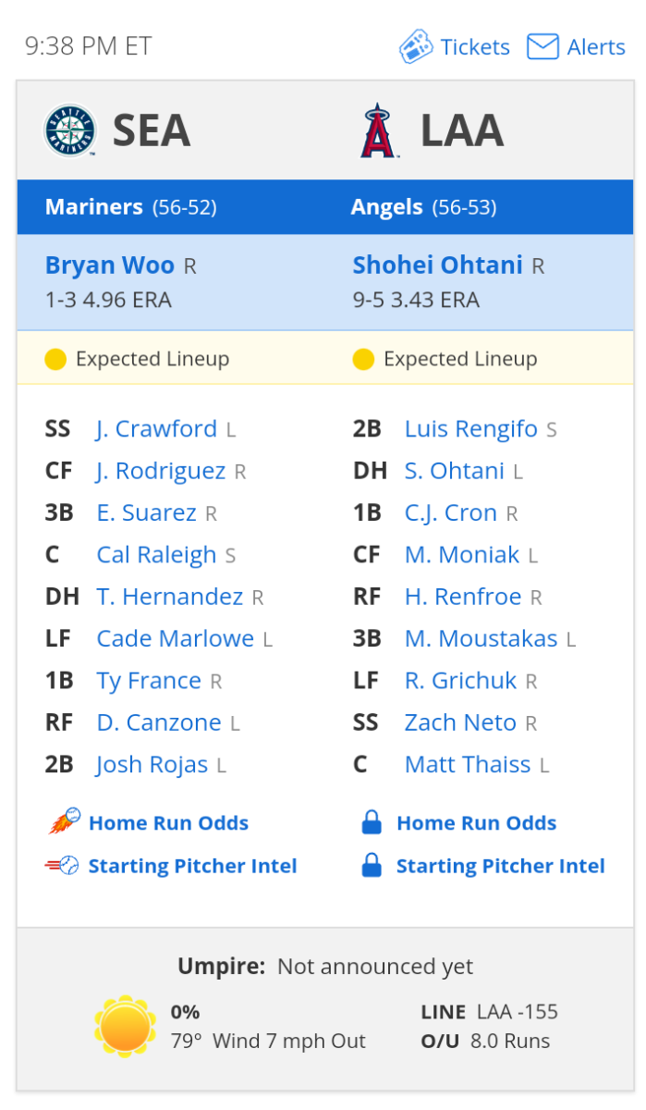Click the sun weather icon
This screenshot has width=646, height=1110.
(125, 1025)
